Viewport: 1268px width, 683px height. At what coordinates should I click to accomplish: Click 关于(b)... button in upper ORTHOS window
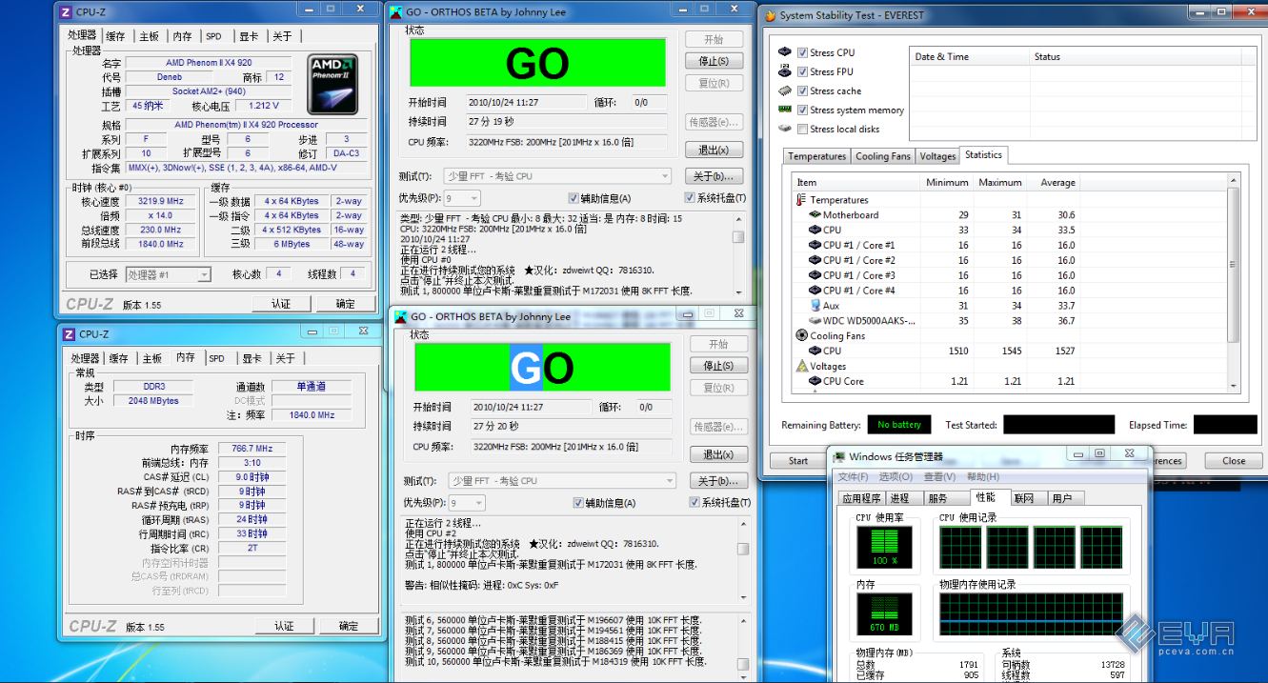(715, 176)
